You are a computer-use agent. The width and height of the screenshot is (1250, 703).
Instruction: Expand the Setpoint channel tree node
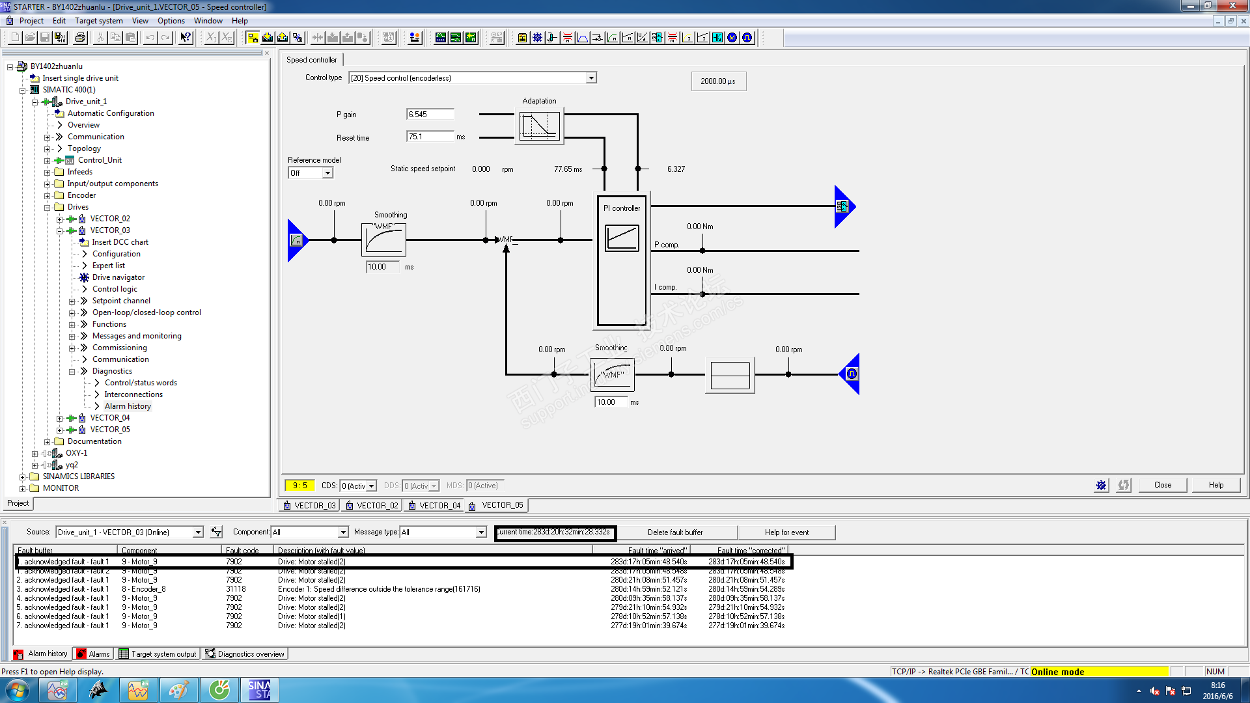[72, 301]
